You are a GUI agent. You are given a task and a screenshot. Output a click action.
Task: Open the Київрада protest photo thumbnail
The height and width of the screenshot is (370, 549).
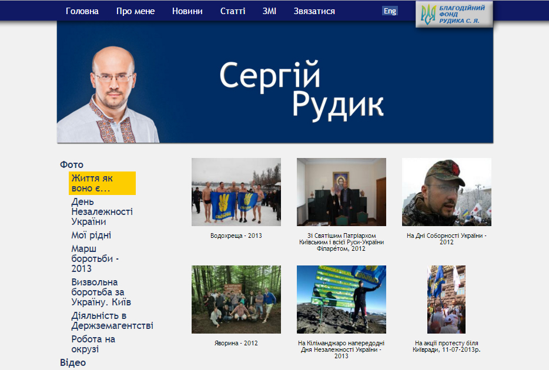tap(446, 300)
